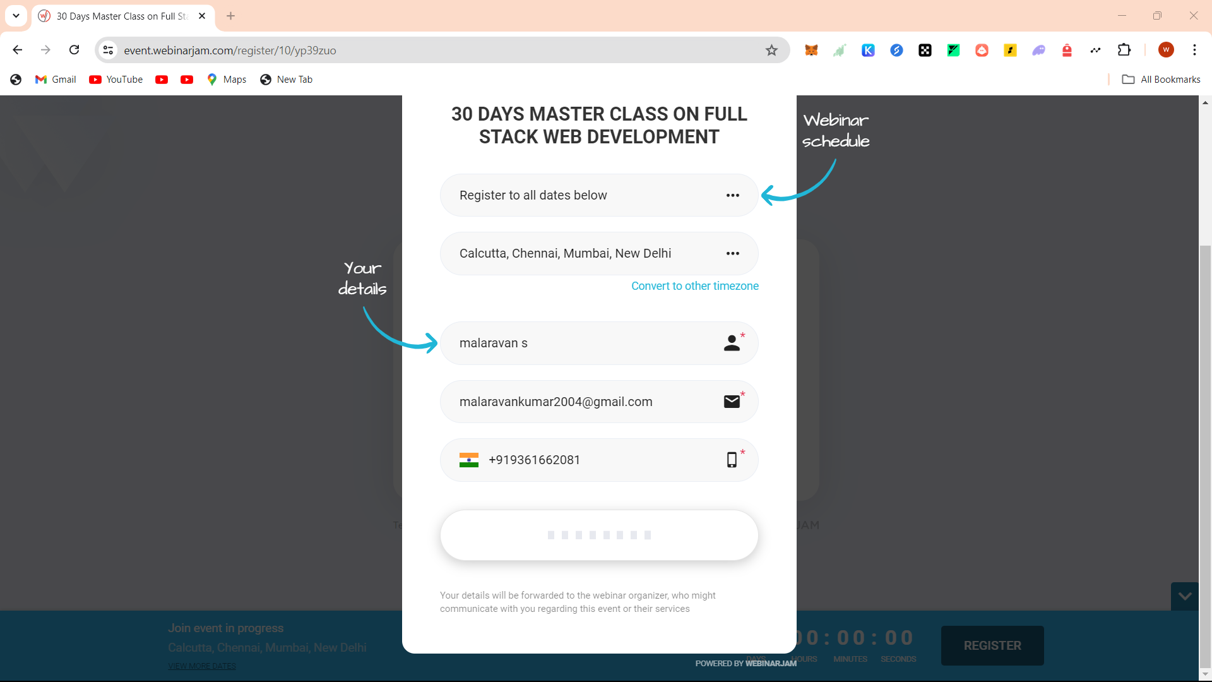Screen dimensions: 1212x682
Task: Click Convert to other timezone link
Action: point(694,286)
